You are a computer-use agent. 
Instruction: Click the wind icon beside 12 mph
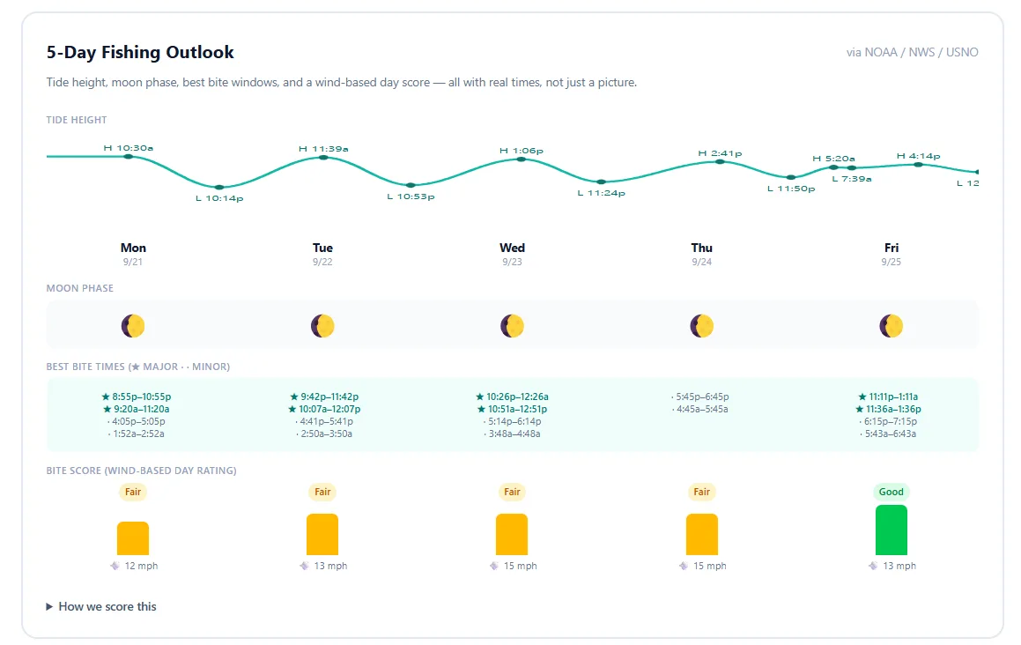(115, 566)
